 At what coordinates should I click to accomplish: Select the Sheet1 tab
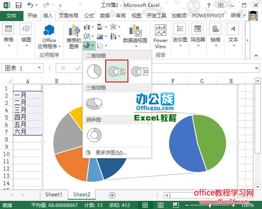(53, 195)
